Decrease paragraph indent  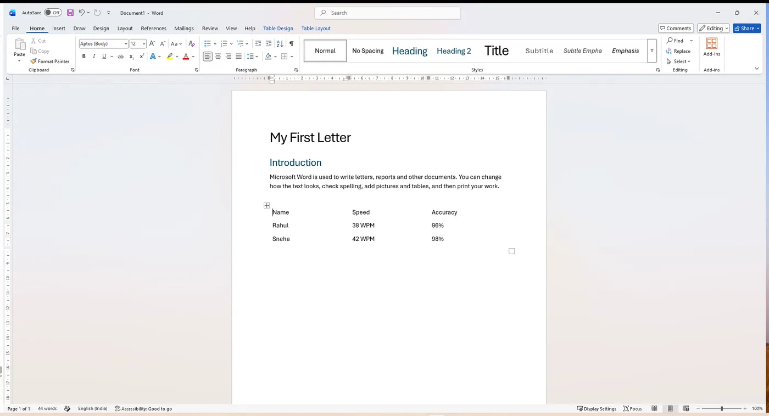(x=258, y=43)
